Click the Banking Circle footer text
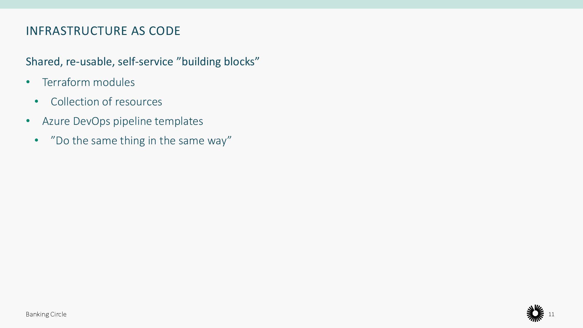This screenshot has width=583, height=328. coord(46,314)
